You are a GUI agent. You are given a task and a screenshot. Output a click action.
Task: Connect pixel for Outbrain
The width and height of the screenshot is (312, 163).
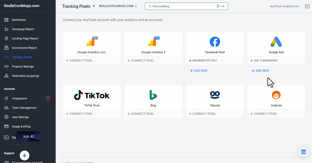pos(265,114)
